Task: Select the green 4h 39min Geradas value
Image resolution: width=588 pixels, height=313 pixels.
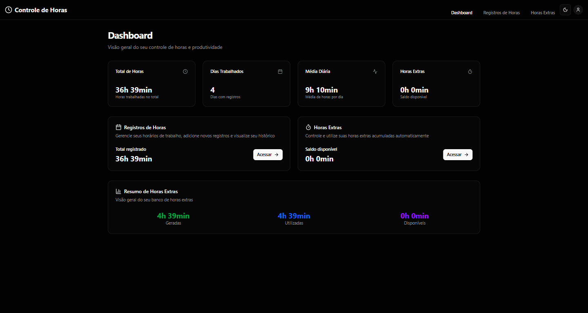Action: point(173,216)
